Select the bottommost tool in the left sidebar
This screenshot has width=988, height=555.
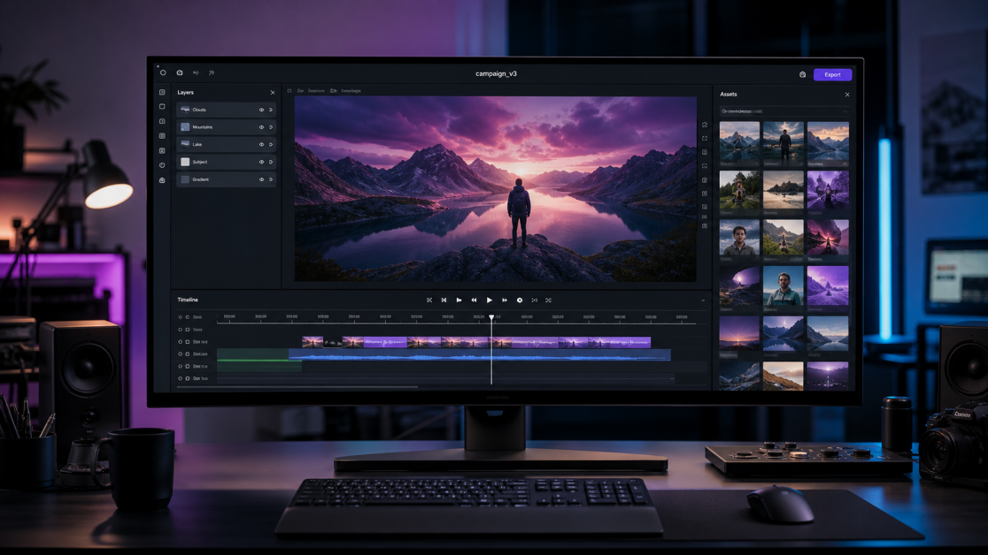(162, 180)
